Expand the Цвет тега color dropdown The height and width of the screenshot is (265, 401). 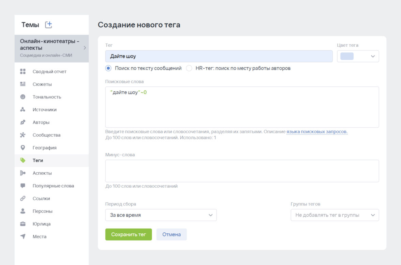[x=358, y=57]
